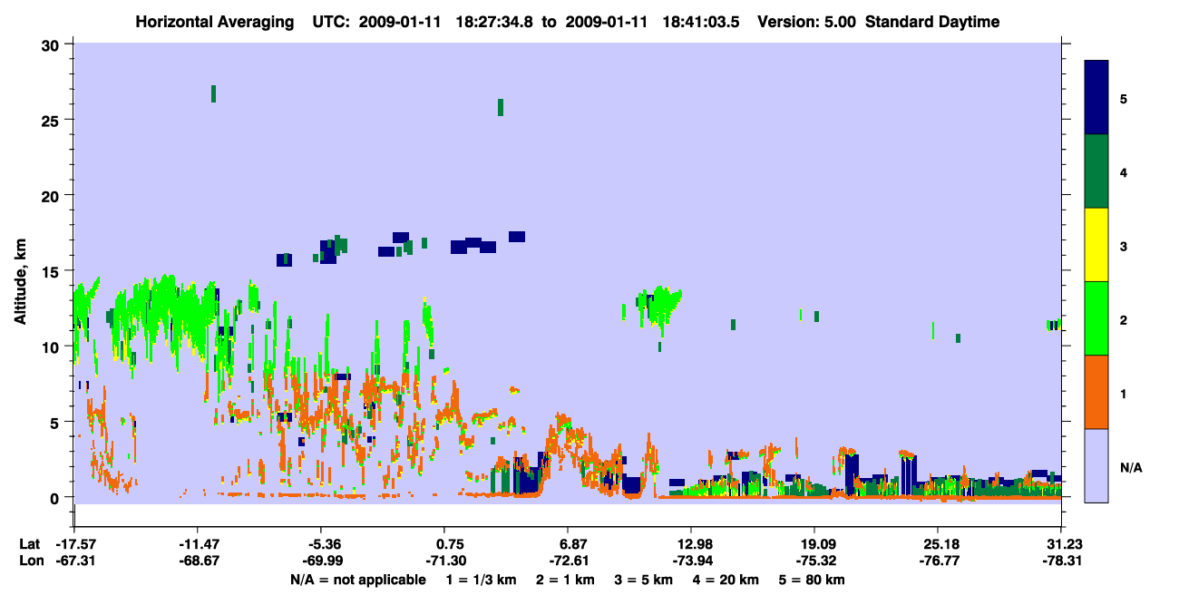The width and height of the screenshot is (1179, 605).
Task: Click longitude value -69.99
Action: coord(320,561)
